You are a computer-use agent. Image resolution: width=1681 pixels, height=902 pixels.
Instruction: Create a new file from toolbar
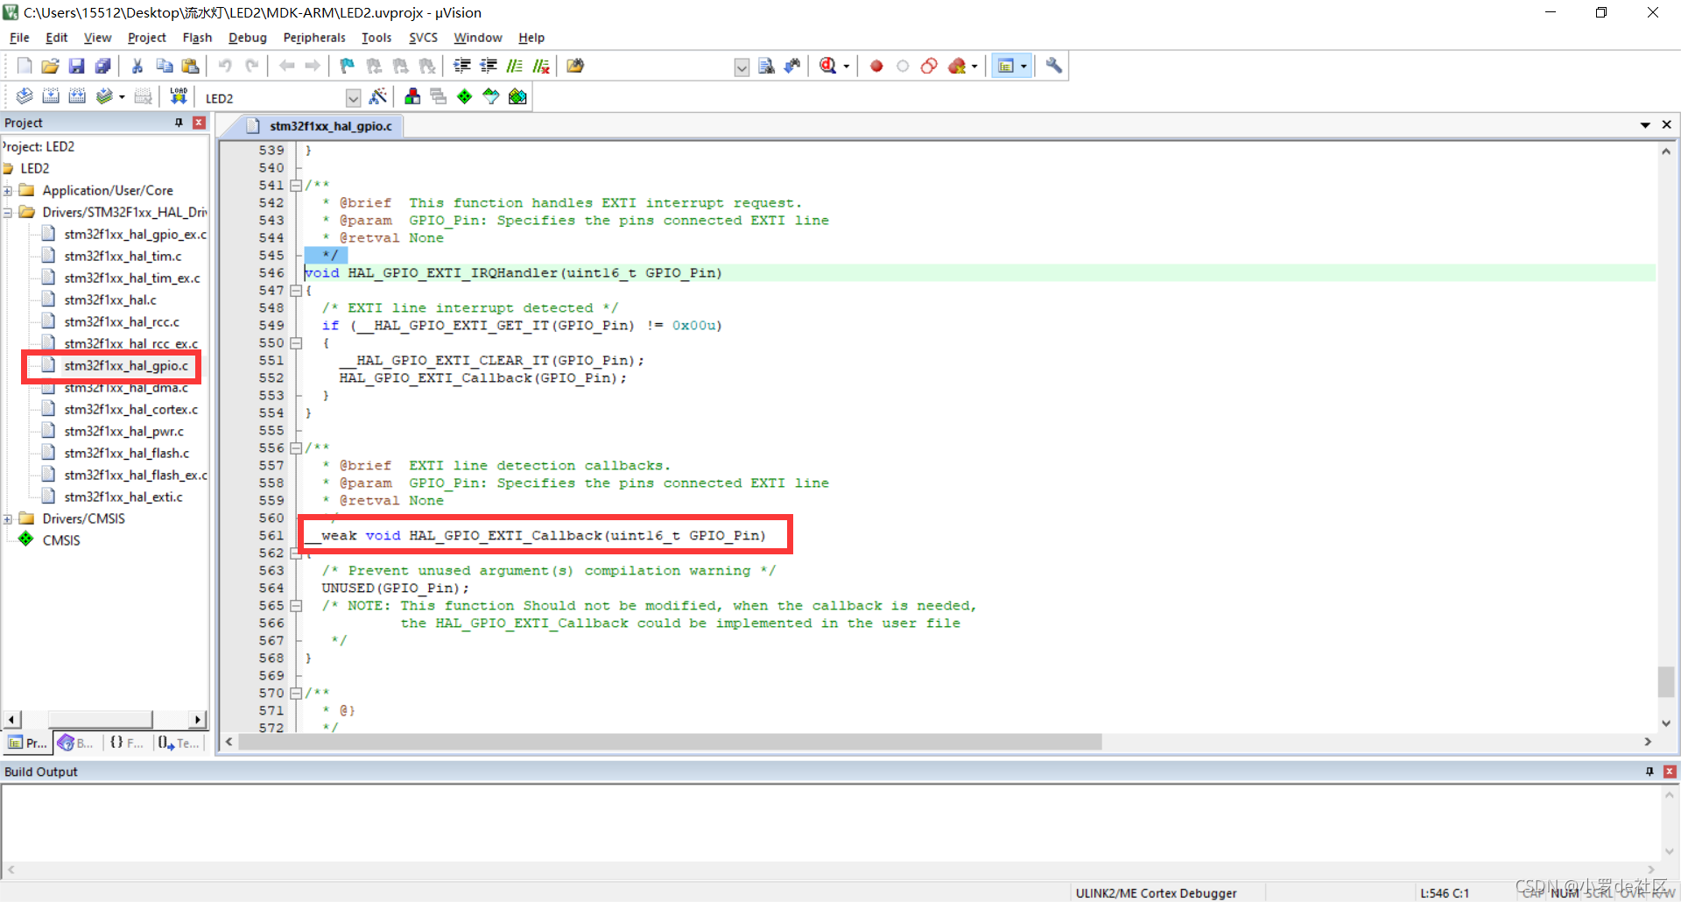pyautogui.click(x=25, y=66)
